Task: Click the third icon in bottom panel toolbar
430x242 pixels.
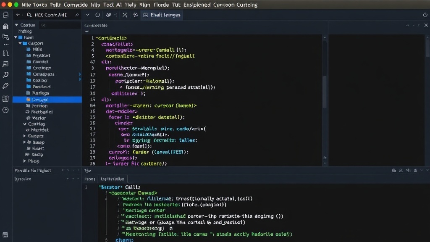Action: (x=408, y=171)
